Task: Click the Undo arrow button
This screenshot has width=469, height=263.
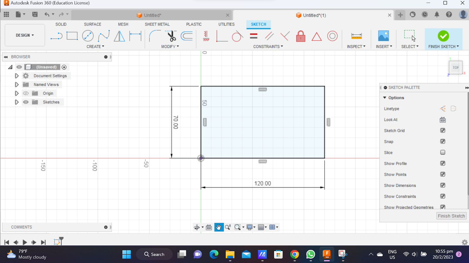Action: pyautogui.click(x=47, y=14)
